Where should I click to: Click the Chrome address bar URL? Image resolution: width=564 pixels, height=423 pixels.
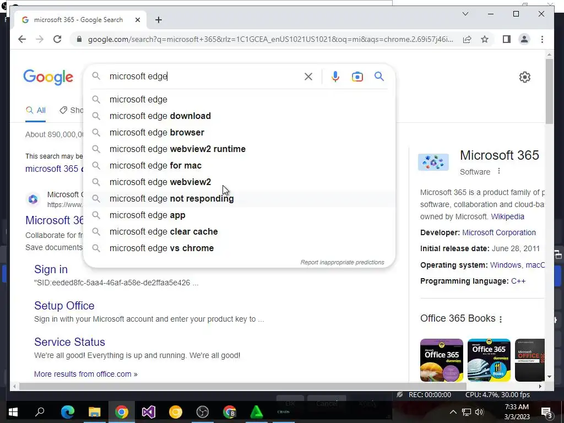(270, 39)
